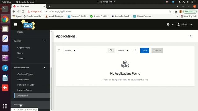
Task: Show all applications grid
Action: [5, 106]
